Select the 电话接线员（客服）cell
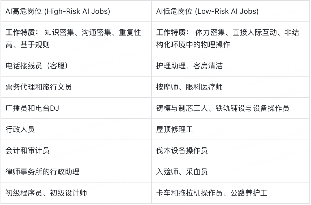This screenshot has height=205, width=311. tap(76, 66)
